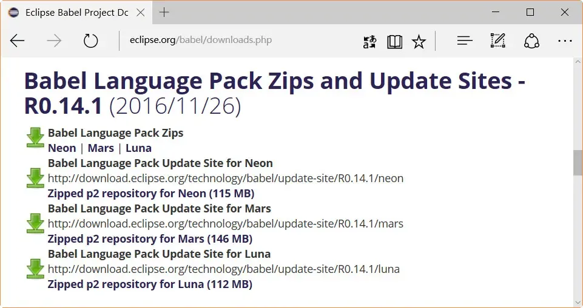583x308 pixels.
Task: Open the More actions ellipsis menu
Action: 565,41
